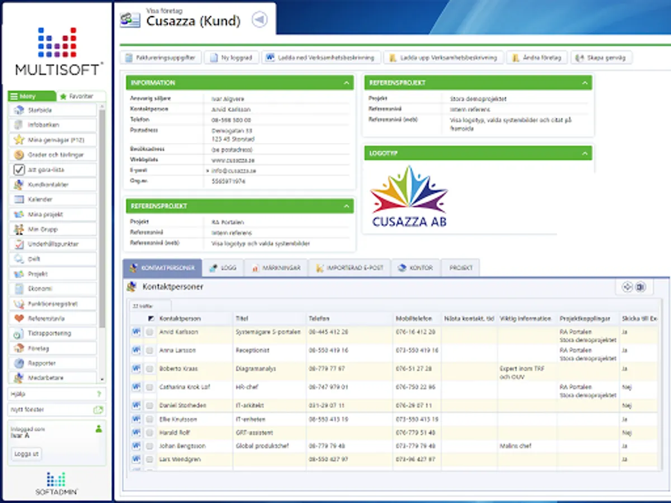The height and width of the screenshot is (503, 671).
Task: Click Ladda ned Verksamhetsbeskrivning button
Action: (322, 58)
